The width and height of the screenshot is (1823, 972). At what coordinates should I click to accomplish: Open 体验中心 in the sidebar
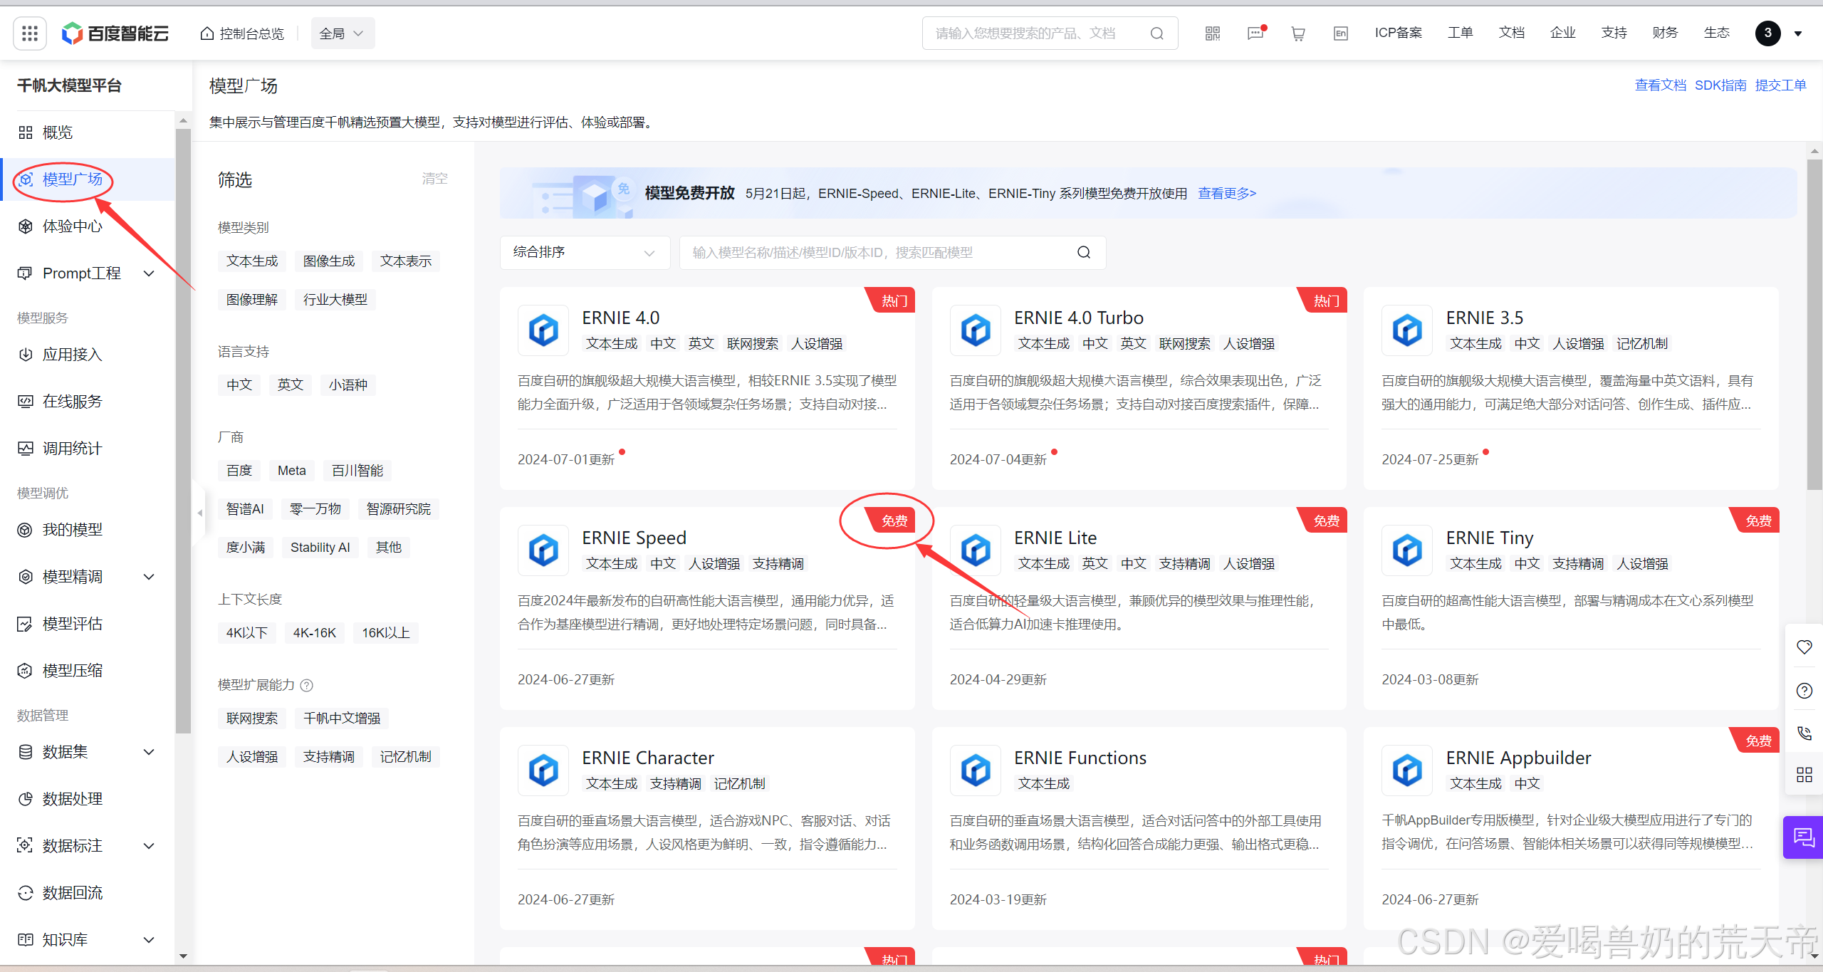(73, 226)
